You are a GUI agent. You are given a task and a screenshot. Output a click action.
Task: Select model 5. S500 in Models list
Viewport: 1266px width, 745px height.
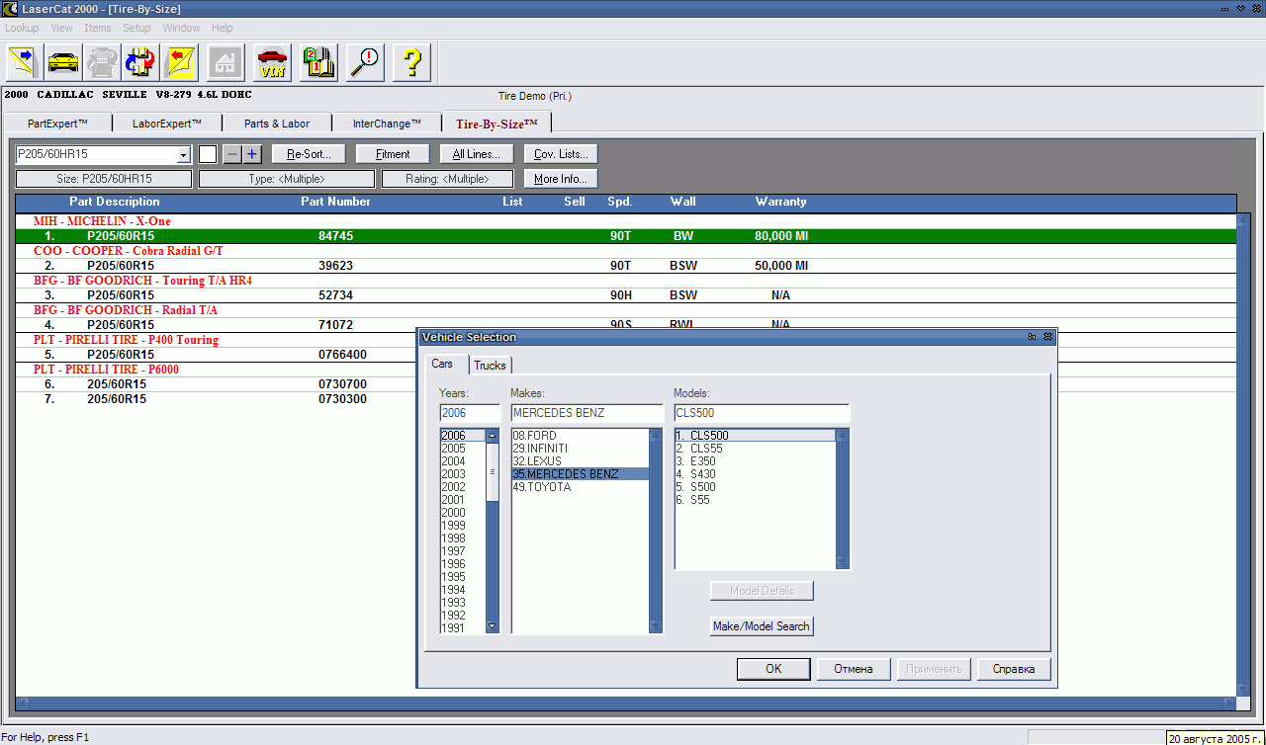pyautogui.click(x=756, y=487)
